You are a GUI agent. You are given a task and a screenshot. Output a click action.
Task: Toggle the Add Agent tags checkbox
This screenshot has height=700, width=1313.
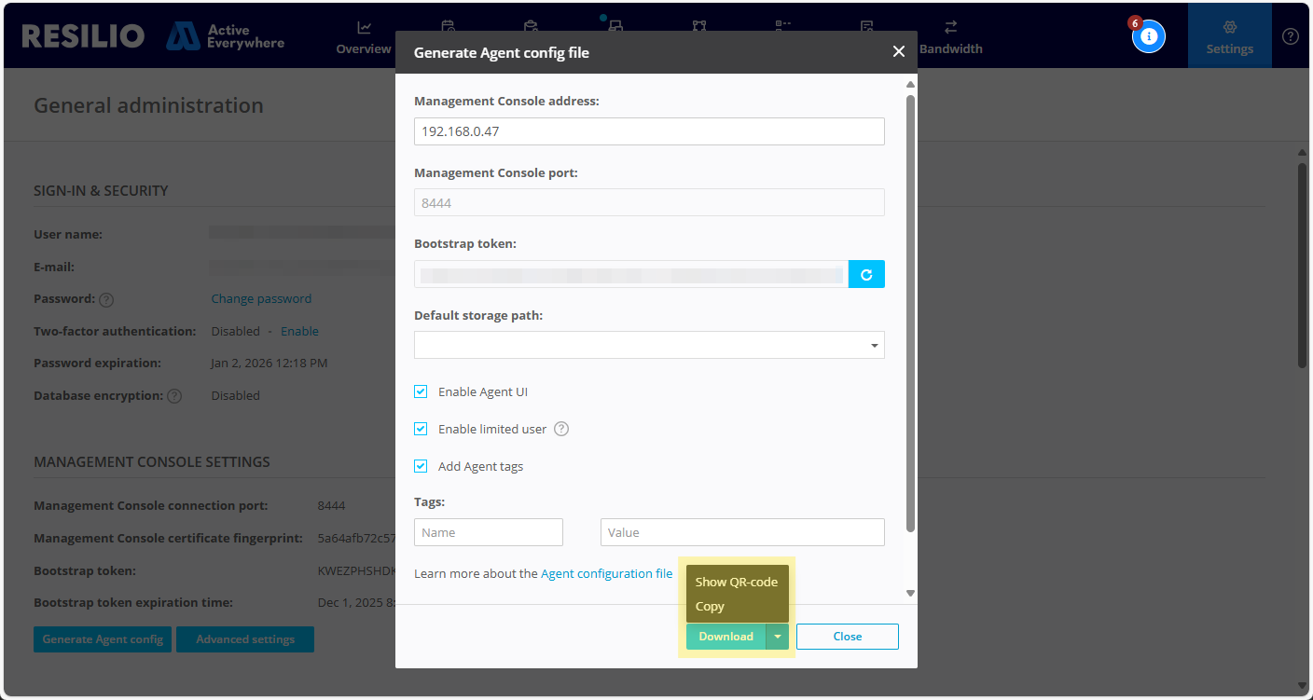(x=420, y=466)
